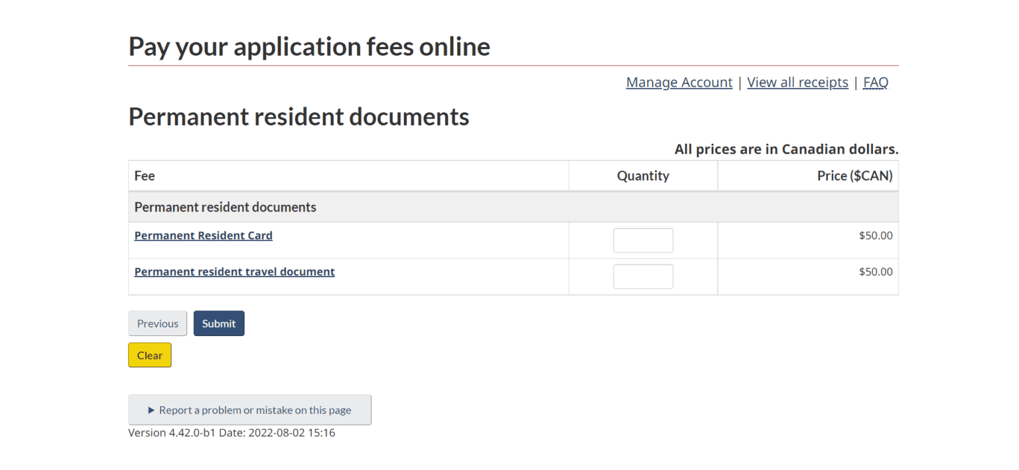The height and width of the screenshot is (470, 1019).
Task: Click the Price ($CAN) column header
Action: pos(854,176)
